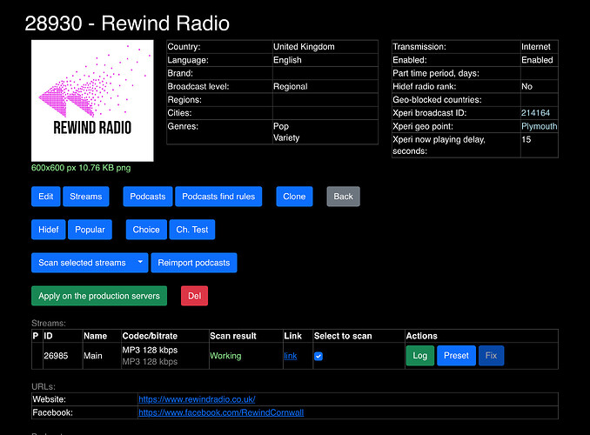Clone this radio station
Screen dimensions: 590x435
(294, 197)
